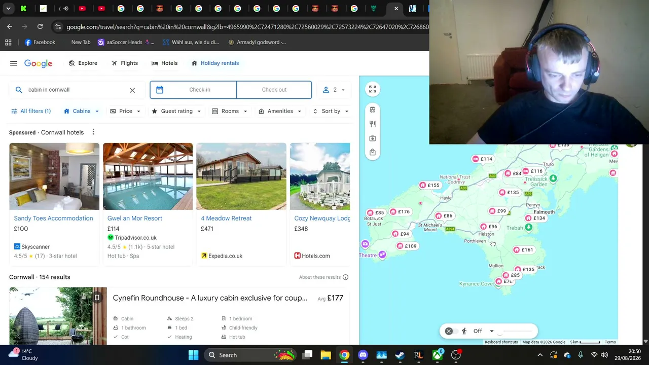Open the All filters (1) panel
Image resolution: width=649 pixels, height=365 pixels.
[x=31, y=111]
